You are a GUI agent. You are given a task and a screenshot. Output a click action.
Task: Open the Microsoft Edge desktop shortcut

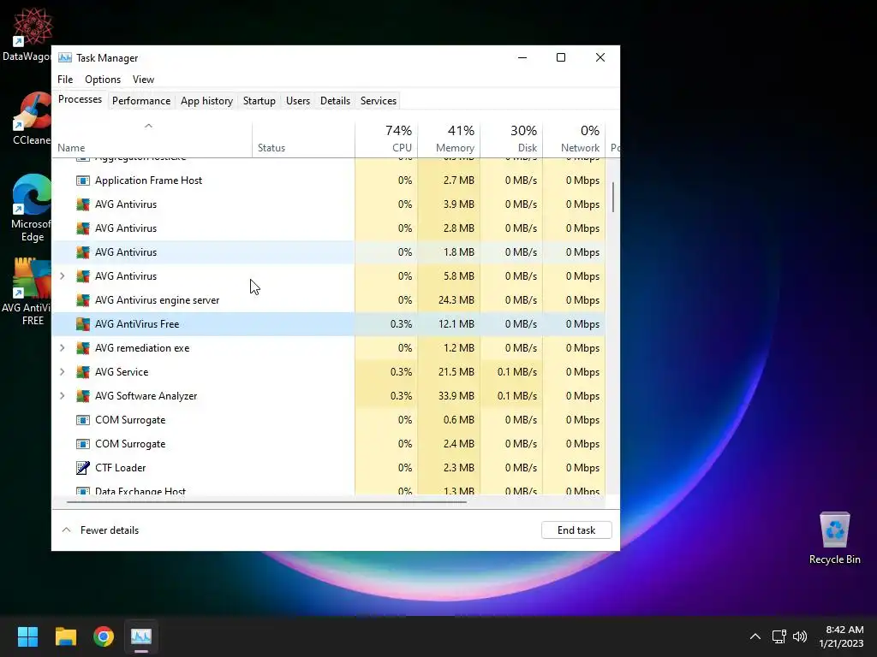coord(32,208)
